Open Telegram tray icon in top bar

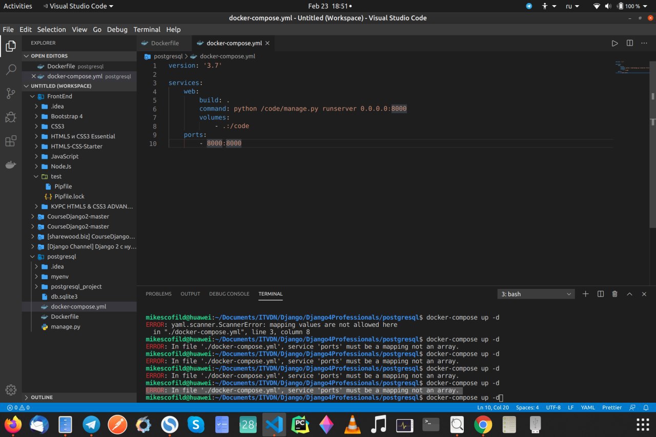[x=529, y=6]
